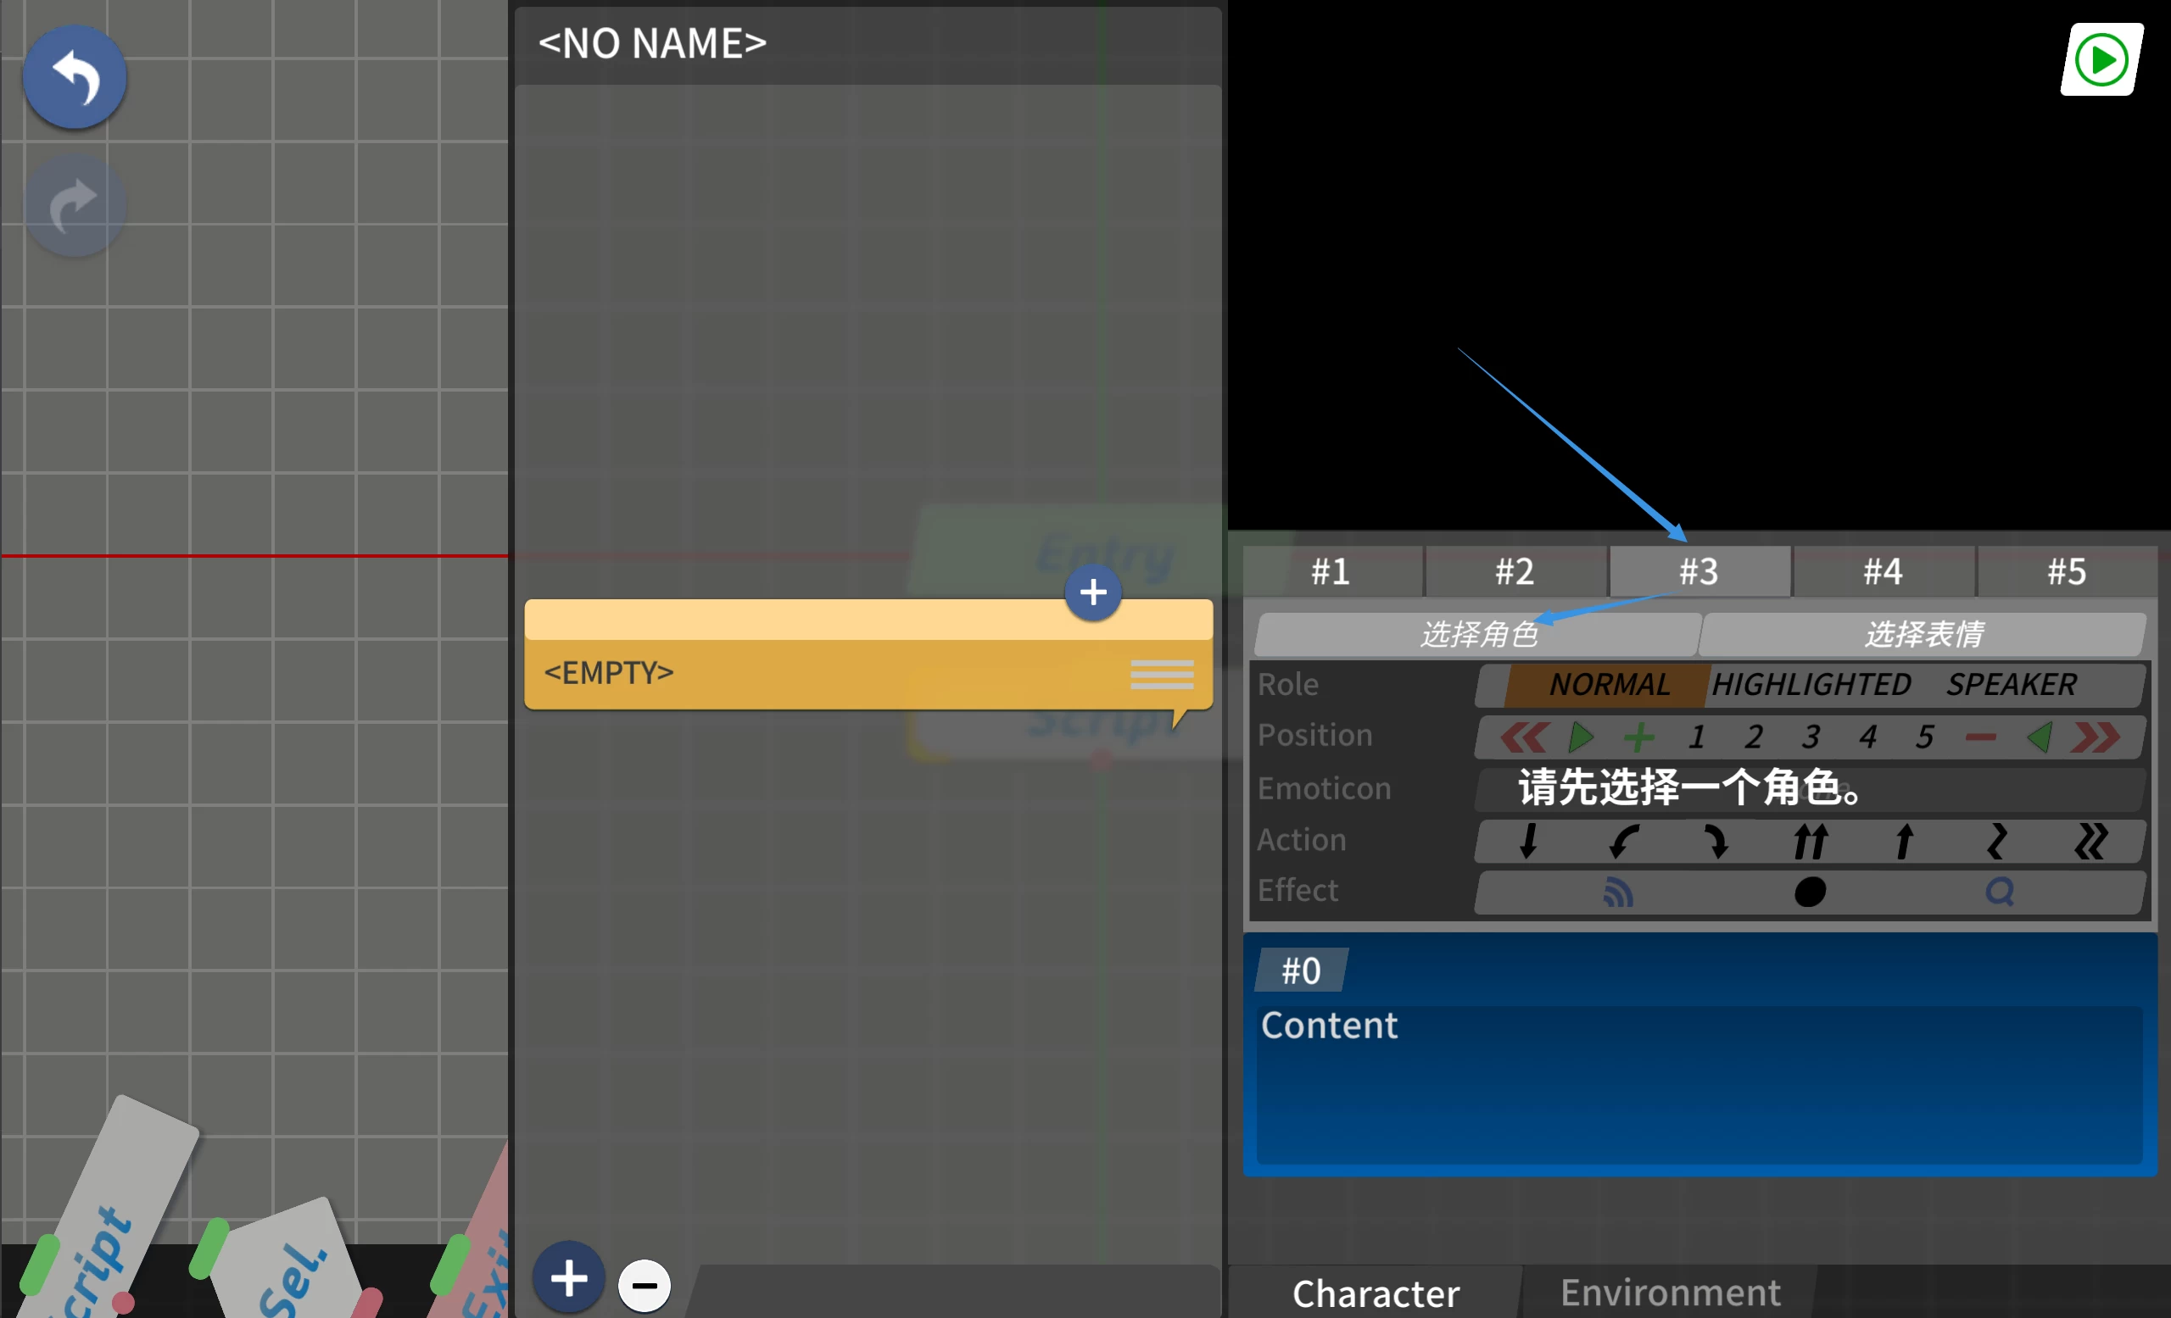Image resolution: width=2171 pixels, height=1318 pixels.
Task: Toggle the magnifier Effect
Action: (x=2000, y=892)
